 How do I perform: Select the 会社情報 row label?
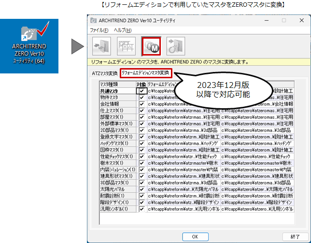pos(118,104)
